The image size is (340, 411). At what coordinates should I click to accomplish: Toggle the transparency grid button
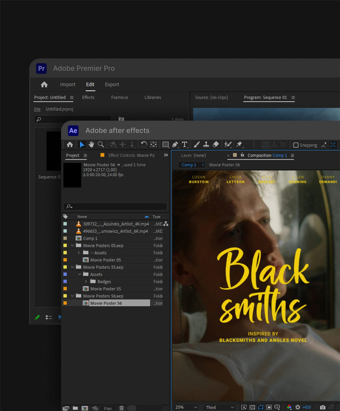point(252,407)
